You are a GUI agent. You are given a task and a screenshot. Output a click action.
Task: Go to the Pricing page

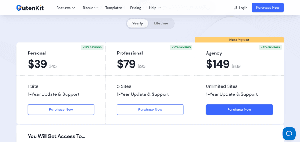click(135, 8)
